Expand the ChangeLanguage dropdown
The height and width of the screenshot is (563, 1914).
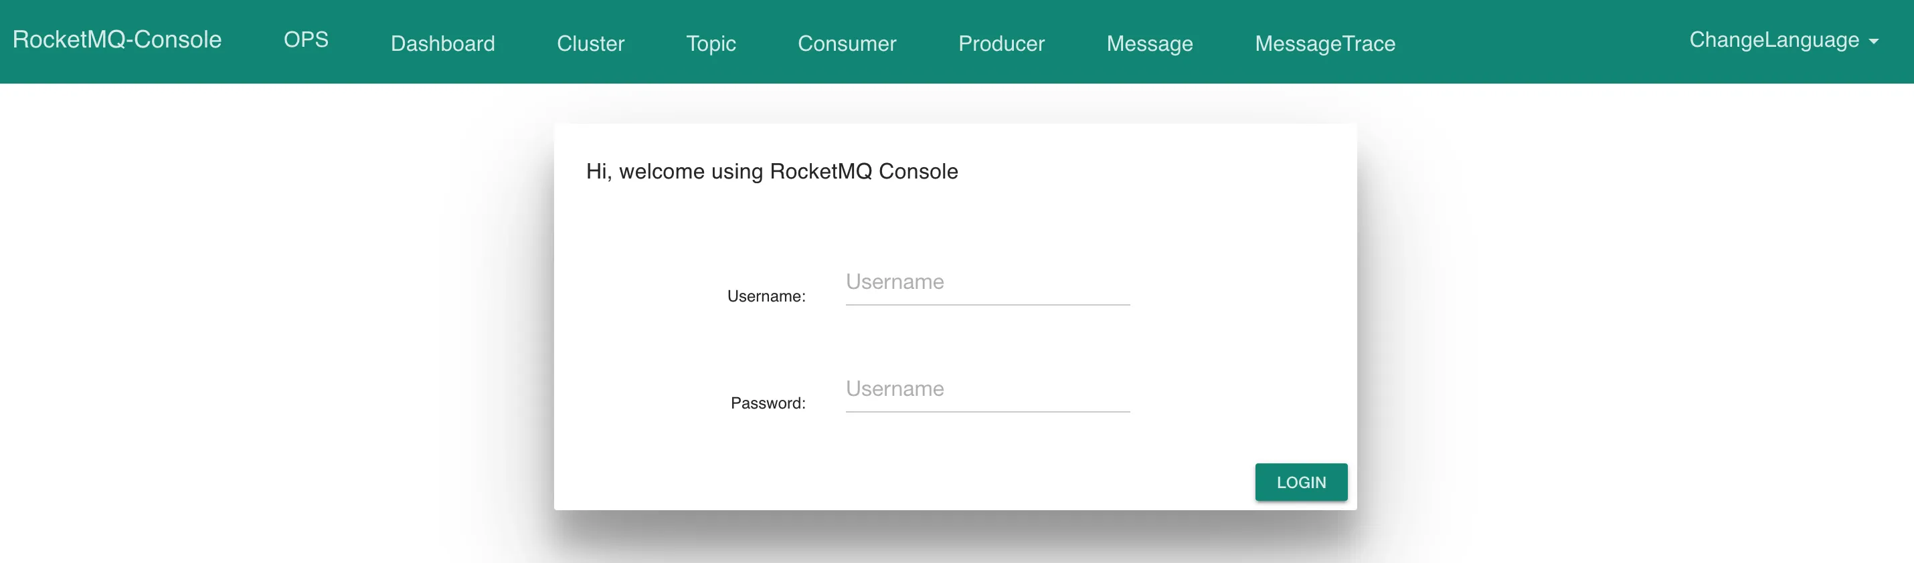[x=1783, y=39]
